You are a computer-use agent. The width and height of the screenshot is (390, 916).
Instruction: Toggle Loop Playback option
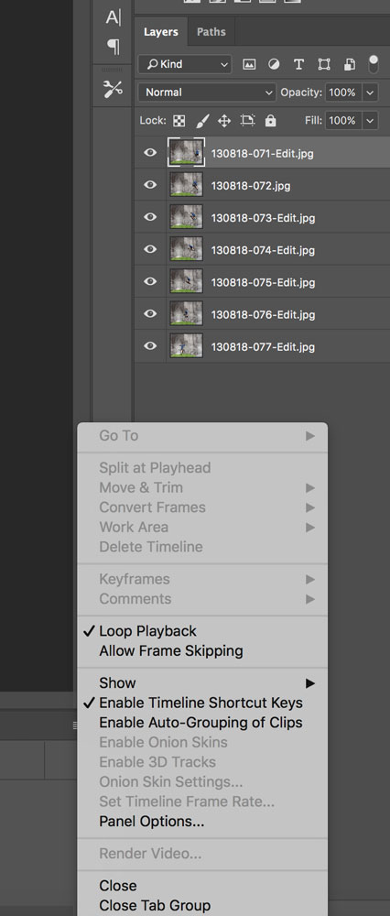point(147,631)
